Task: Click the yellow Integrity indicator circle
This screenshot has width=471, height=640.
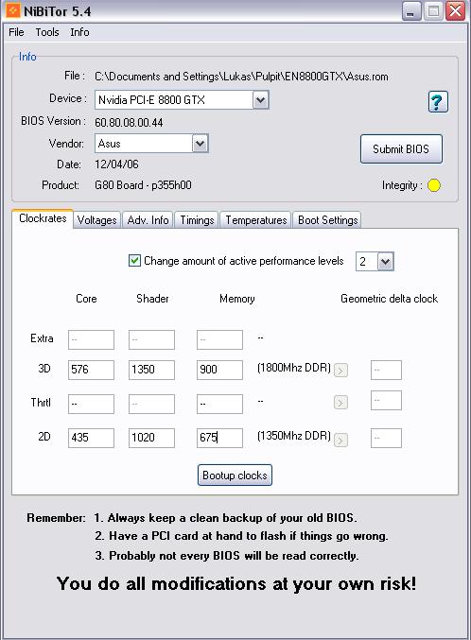Action: [x=434, y=185]
